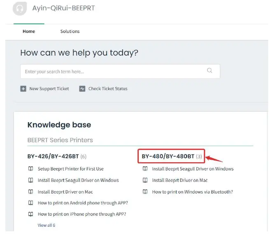Click book icon beside Android phone article
Screen dimensions: 269x235
(x=30, y=203)
